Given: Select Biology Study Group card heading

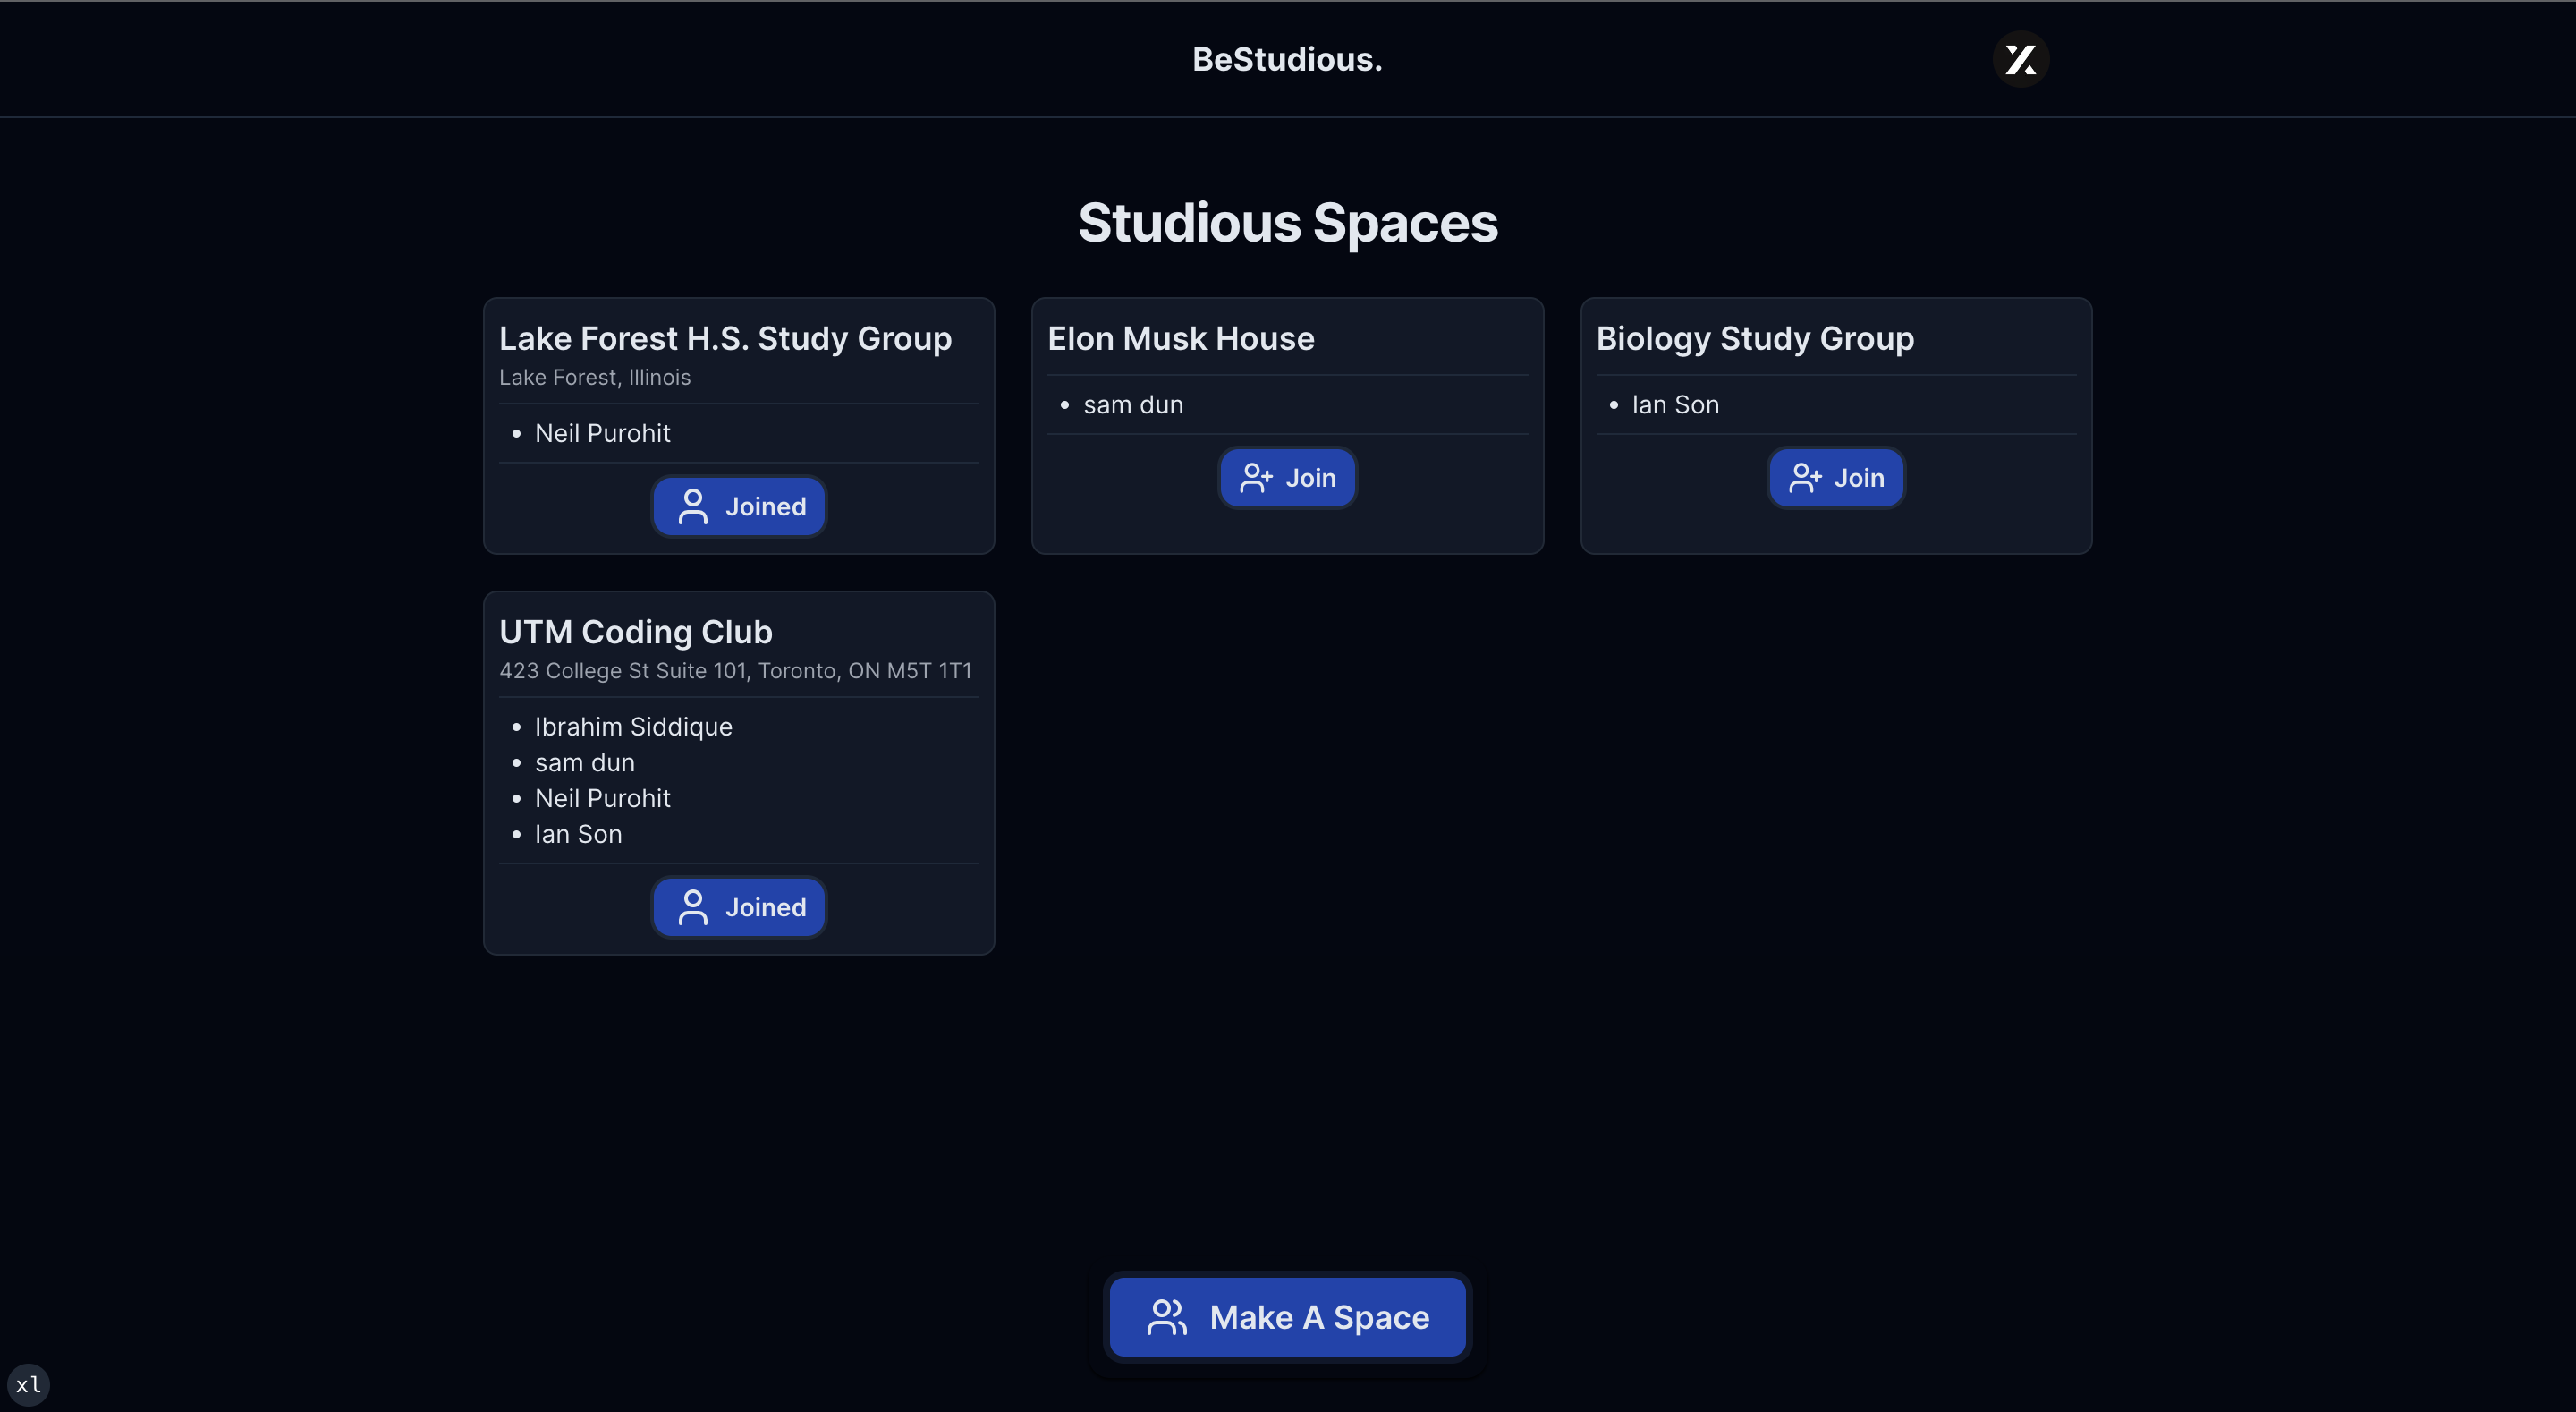Looking at the screenshot, I should tap(1754, 339).
